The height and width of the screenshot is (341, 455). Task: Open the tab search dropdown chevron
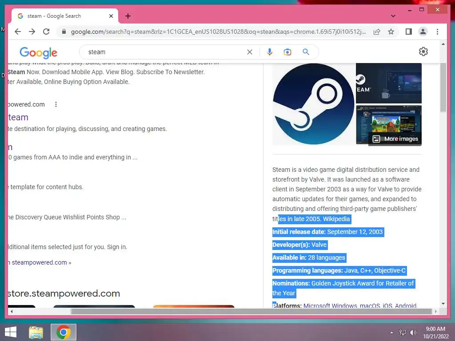393,16
